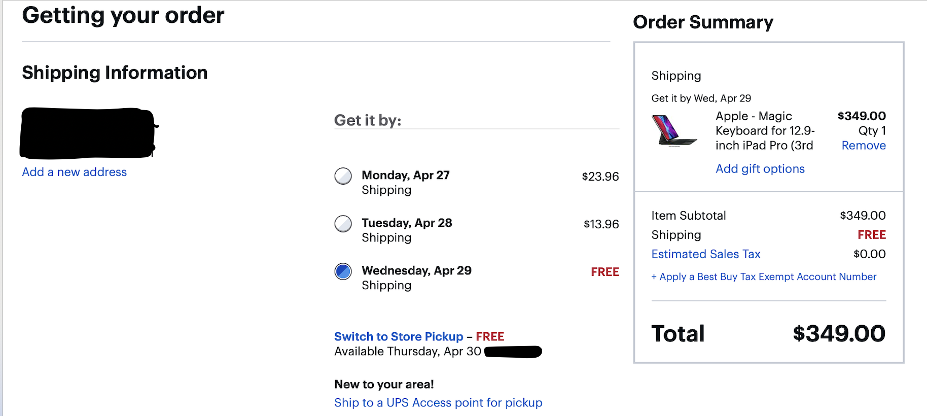Click the $349.00 order total amount
The image size is (927, 416).
[839, 334]
